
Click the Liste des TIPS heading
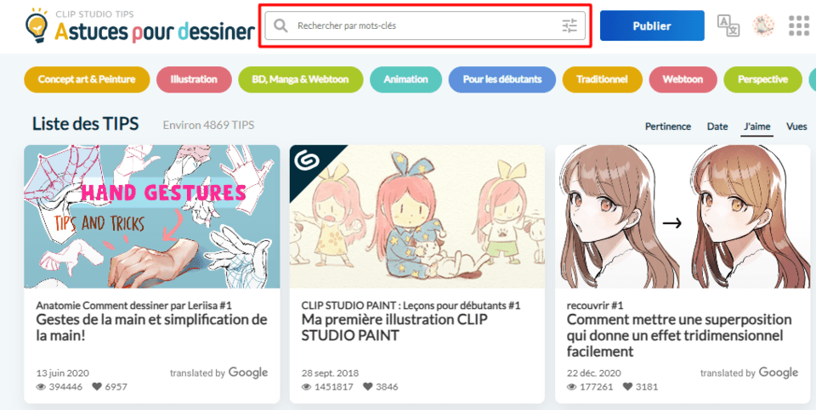[x=85, y=124]
